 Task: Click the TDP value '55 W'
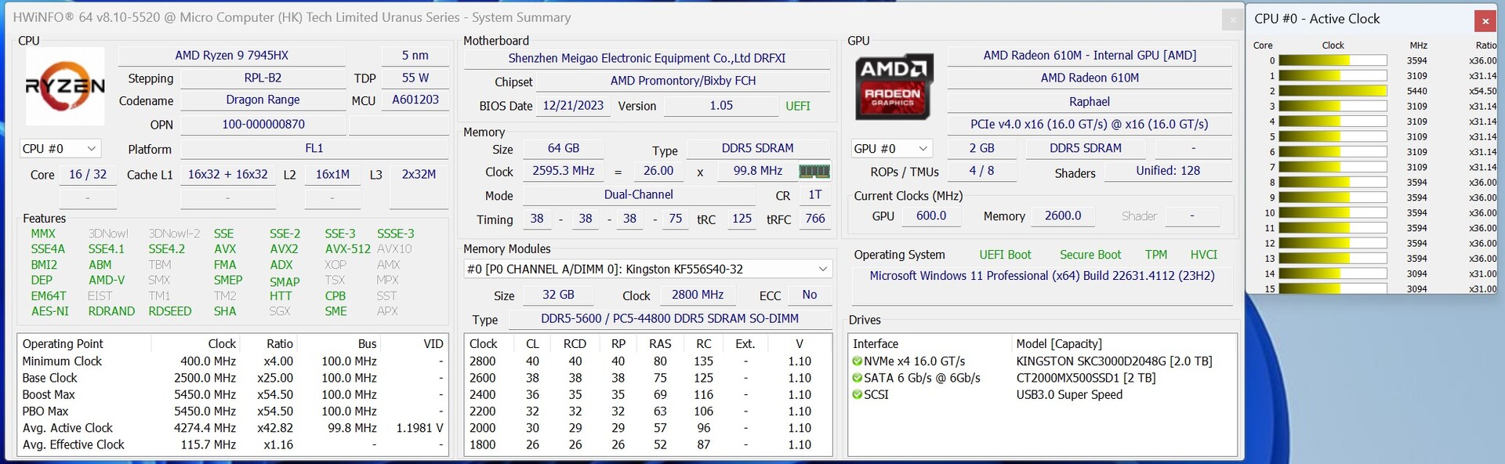point(415,78)
